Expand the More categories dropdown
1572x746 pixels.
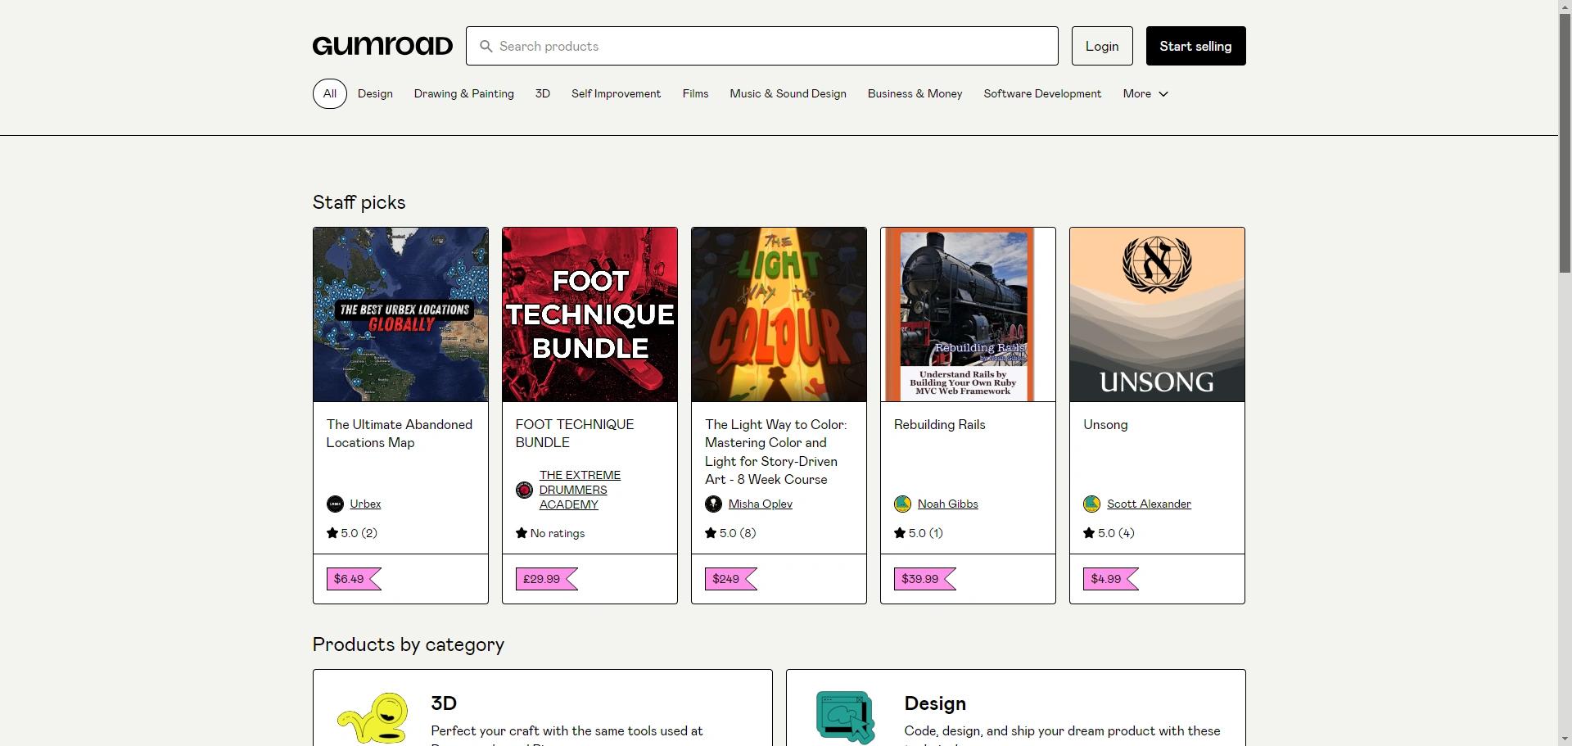(x=1145, y=93)
